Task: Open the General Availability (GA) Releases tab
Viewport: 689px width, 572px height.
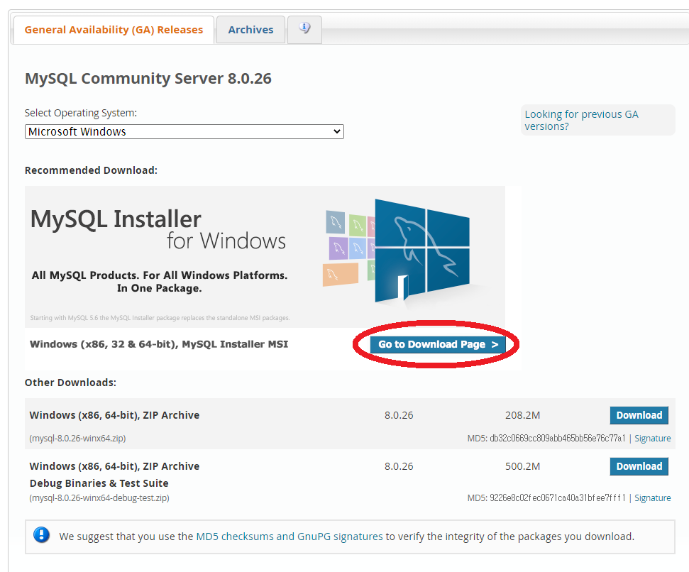Action: point(114,30)
